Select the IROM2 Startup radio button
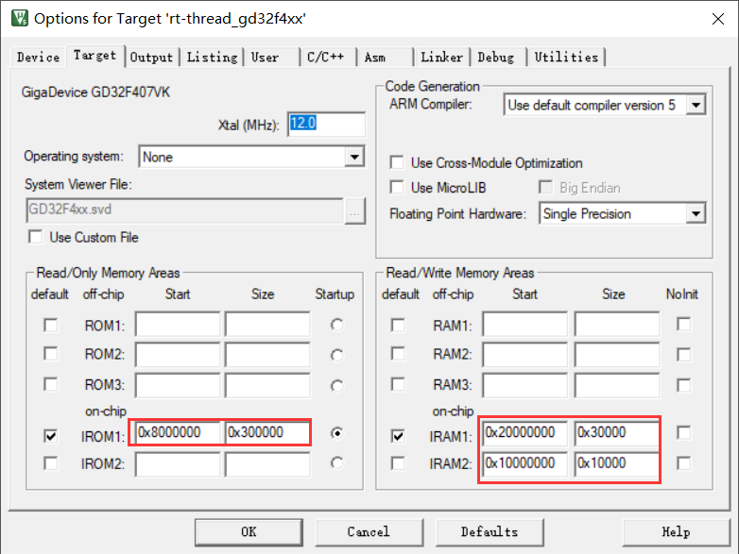This screenshot has width=739, height=554. coord(337,462)
